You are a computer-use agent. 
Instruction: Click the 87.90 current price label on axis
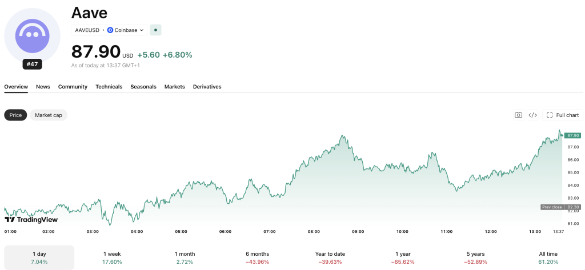tap(572, 135)
